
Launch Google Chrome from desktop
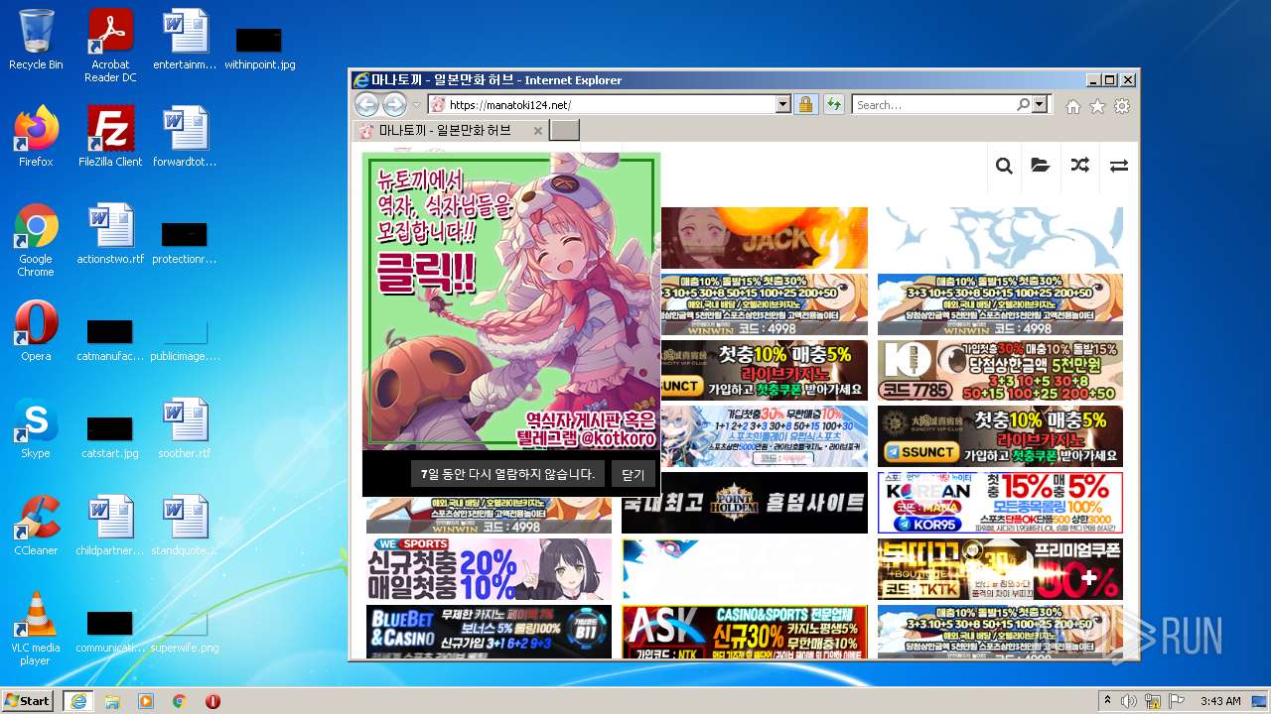pyautogui.click(x=36, y=239)
